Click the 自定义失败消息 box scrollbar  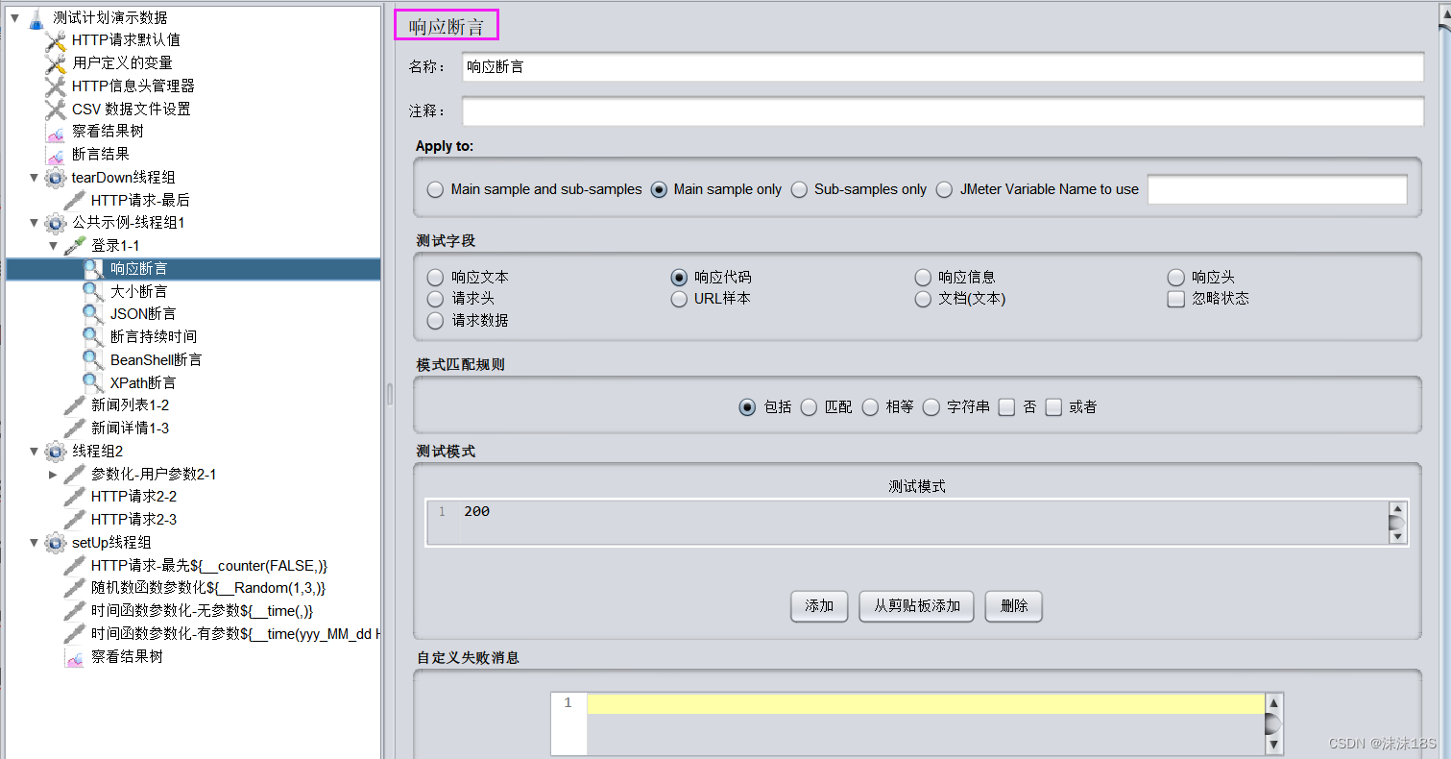[x=1273, y=723]
